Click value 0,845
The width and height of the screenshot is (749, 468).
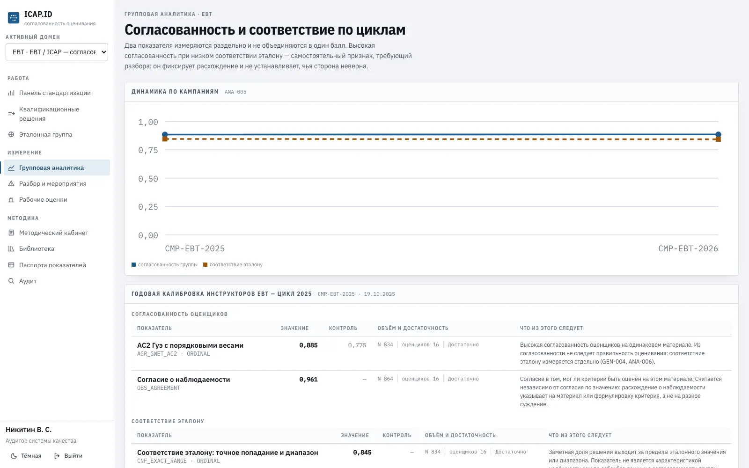[x=362, y=453]
